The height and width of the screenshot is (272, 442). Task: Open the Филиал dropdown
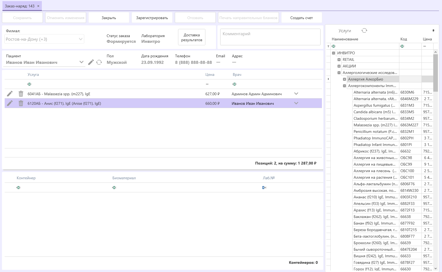tap(81, 39)
